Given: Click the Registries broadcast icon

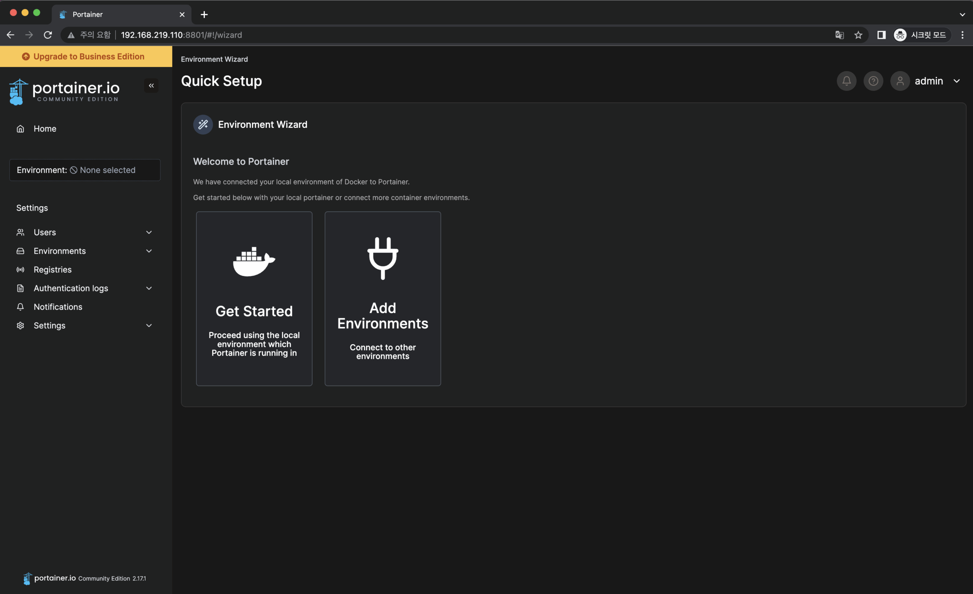Looking at the screenshot, I should (21, 270).
